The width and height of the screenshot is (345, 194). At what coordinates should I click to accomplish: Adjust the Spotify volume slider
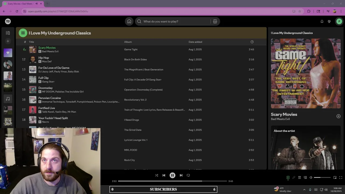(x=322, y=178)
